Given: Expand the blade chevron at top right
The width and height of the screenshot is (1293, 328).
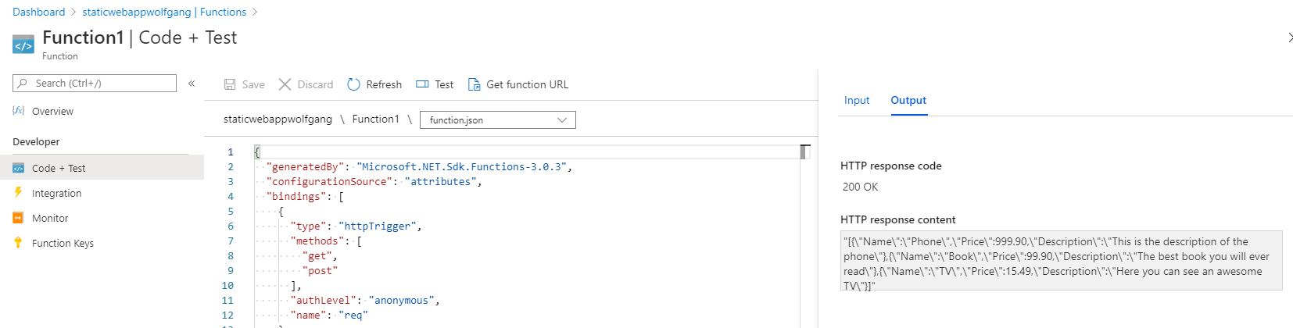Looking at the screenshot, I should point(1289,37).
